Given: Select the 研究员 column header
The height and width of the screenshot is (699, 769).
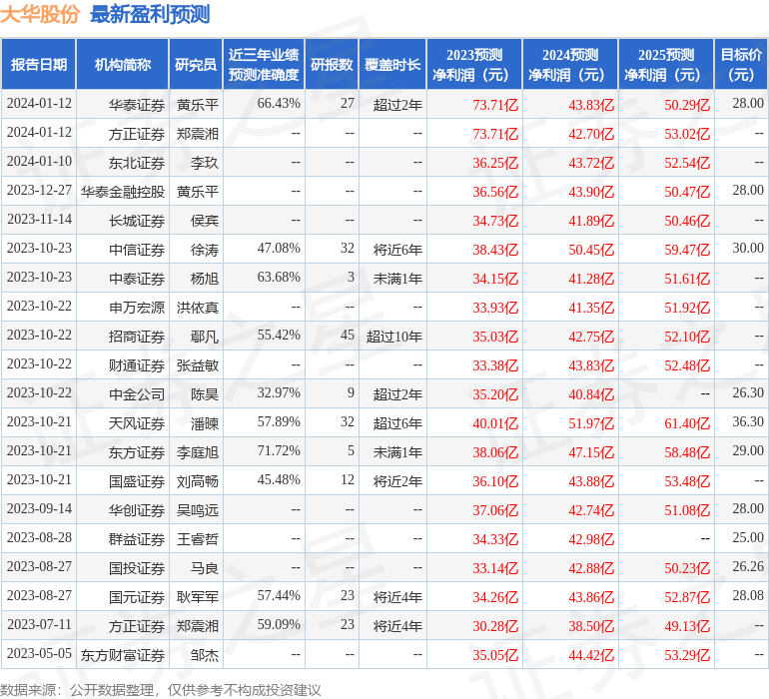Looking at the screenshot, I should [196, 64].
